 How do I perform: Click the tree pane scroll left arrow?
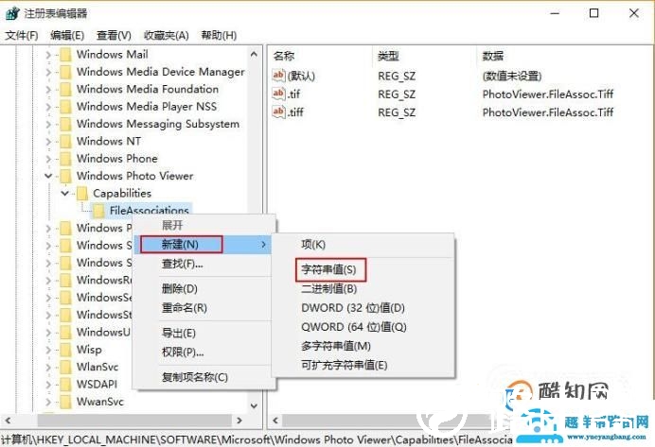(8, 421)
